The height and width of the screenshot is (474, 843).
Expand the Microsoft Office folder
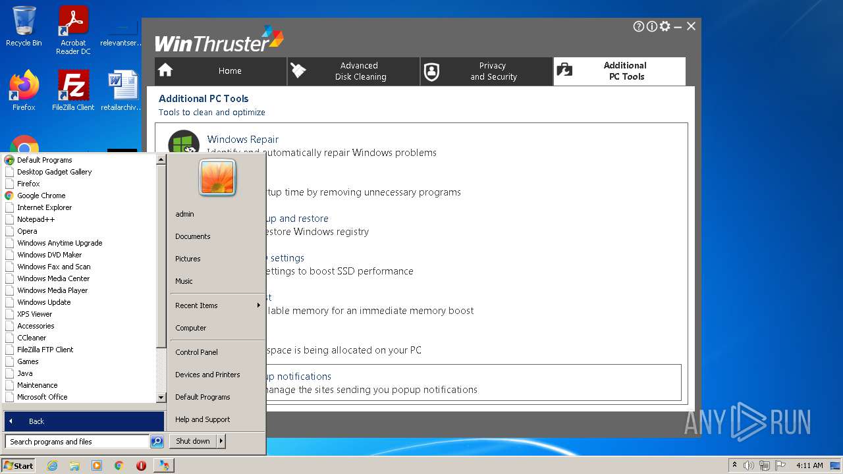click(x=79, y=397)
